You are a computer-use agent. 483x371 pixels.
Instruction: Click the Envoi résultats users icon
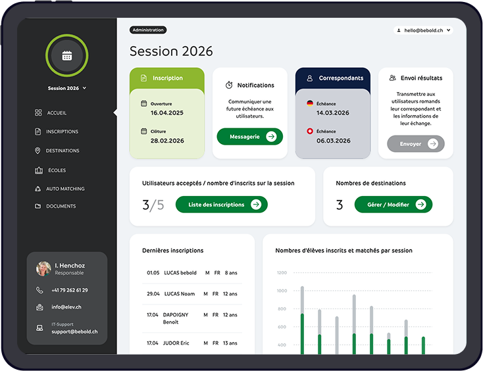pos(393,78)
